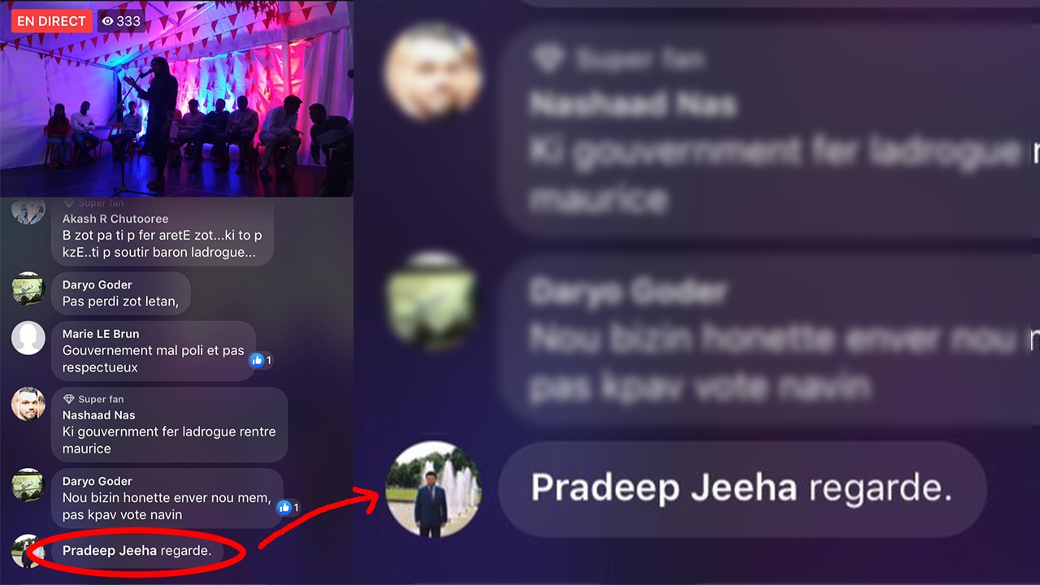Click enlarged 'Pradeep Jeeha regarde.' bubble
This screenshot has width=1040, height=585.
pos(742,489)
